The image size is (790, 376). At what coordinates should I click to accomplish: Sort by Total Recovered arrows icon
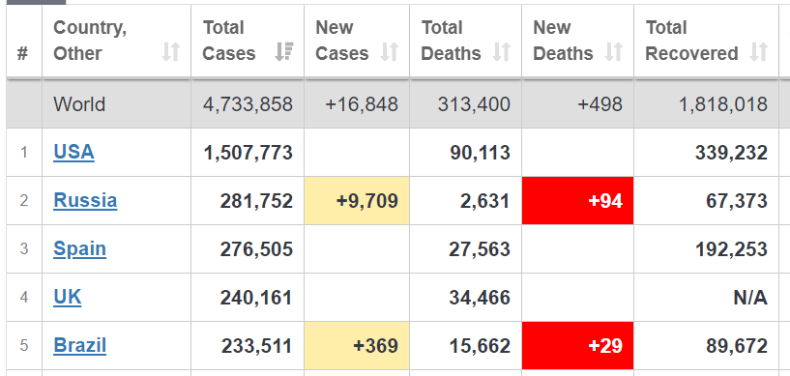[x=759, y=52]
